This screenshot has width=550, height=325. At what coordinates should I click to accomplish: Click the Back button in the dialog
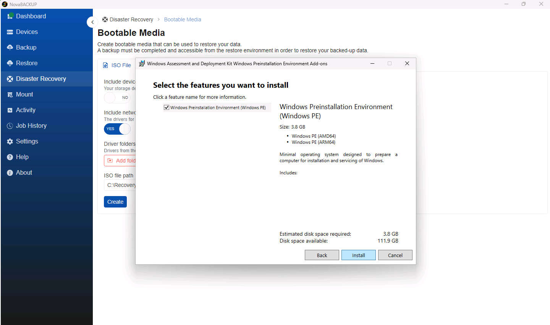(322, 255)
